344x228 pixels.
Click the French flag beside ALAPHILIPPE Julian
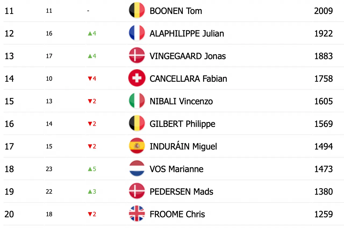tap(137, 33)
